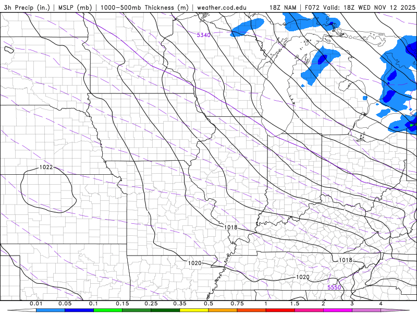Click the "18Z NAM" model run label
The height and width of the screenshot is (313, 417).
(283, 7)
